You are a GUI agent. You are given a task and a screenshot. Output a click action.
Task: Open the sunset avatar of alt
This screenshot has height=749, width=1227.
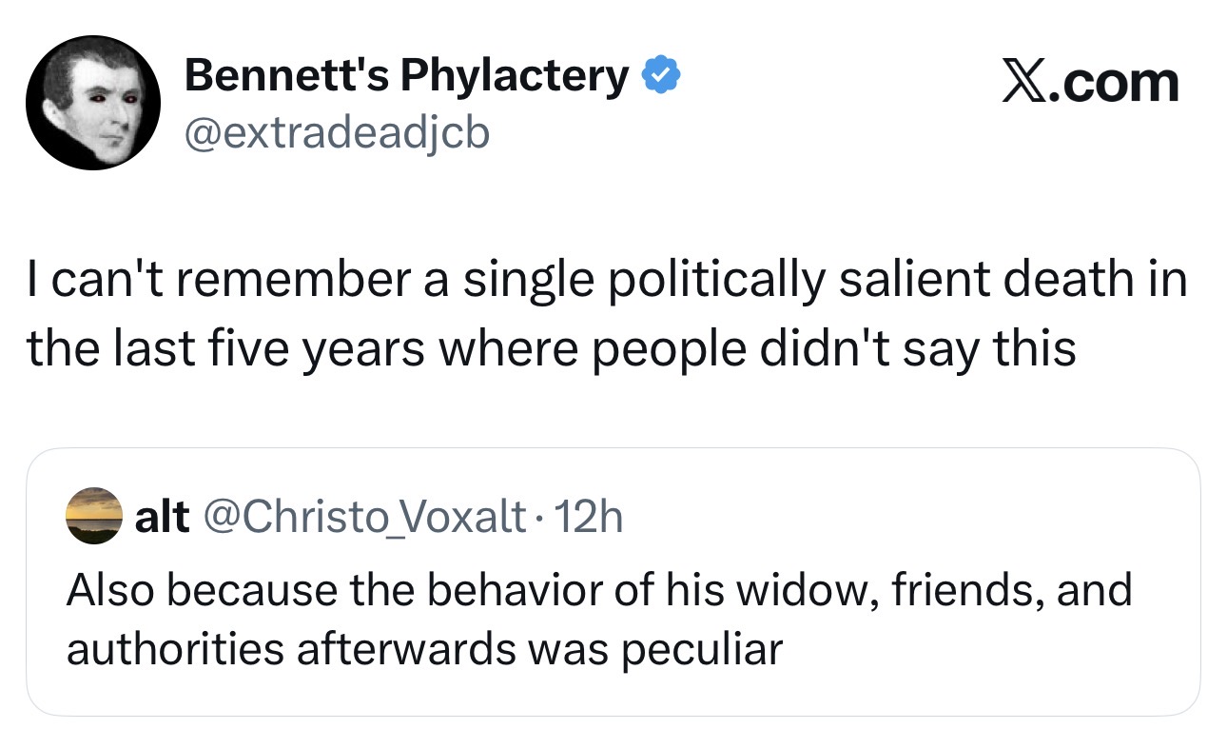pos(93,516)
